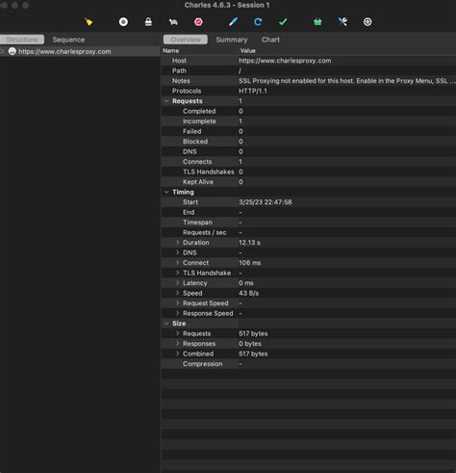
Task: Select the charlesproxy.com host in tree
Action: [x=64, y=51]
